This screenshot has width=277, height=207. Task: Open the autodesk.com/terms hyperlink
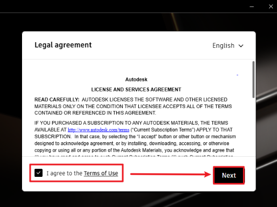(98, 130)
